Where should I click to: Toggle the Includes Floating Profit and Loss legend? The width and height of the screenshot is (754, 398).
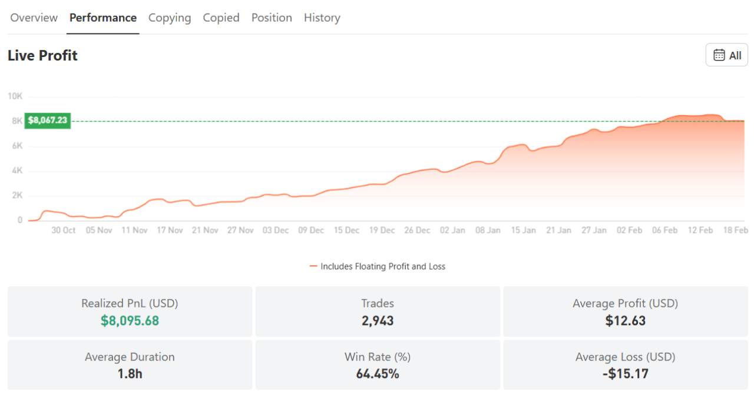pos(383,266)
